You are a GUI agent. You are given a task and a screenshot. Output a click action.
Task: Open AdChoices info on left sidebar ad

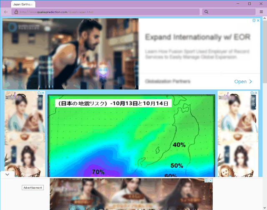tap(39, 93)
